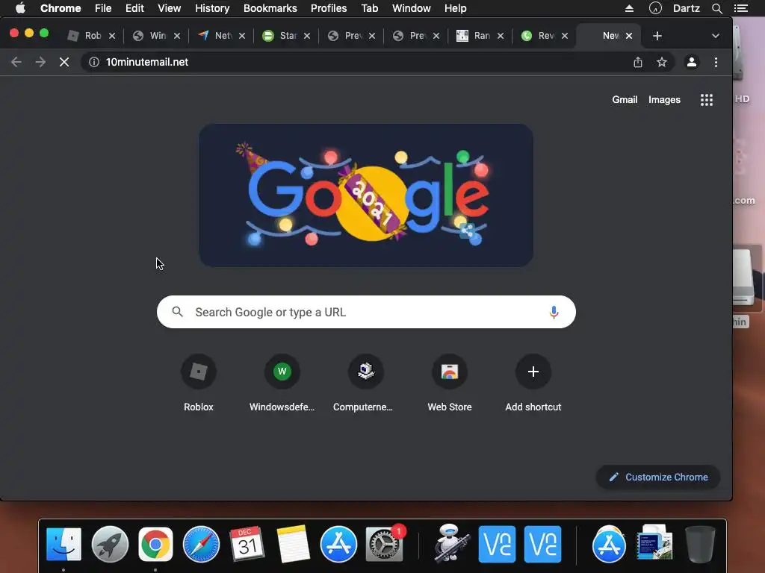Open the Chrome profile avatar menu
The height and width of the screenshot is (573, 765).
click(691, 63)
